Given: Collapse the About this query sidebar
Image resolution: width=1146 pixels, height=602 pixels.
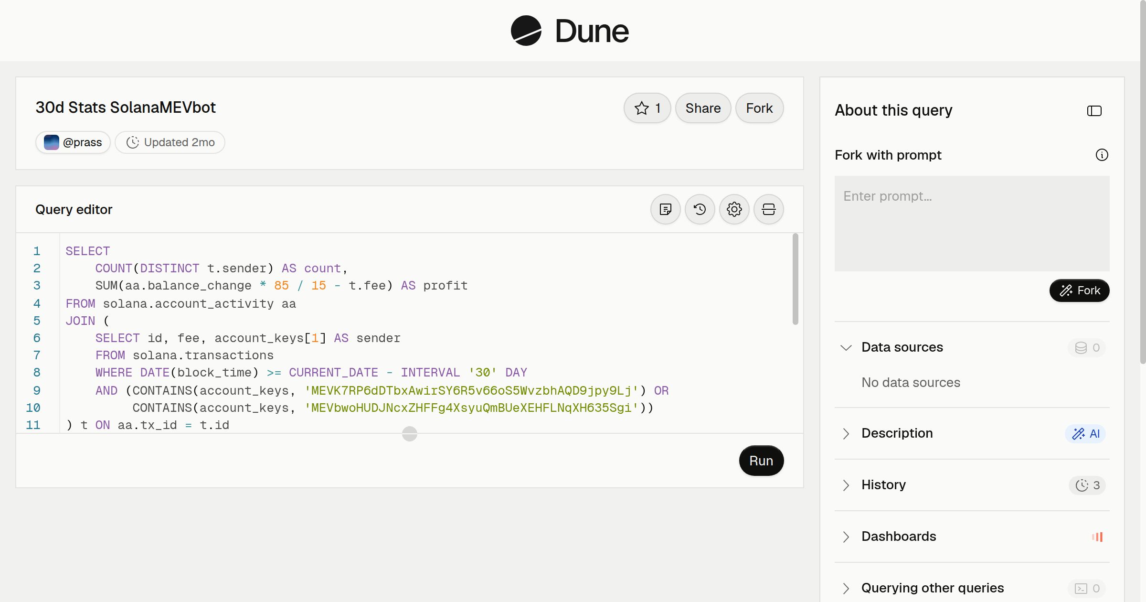Looking at the screenshot, I should pos(1094,111).
